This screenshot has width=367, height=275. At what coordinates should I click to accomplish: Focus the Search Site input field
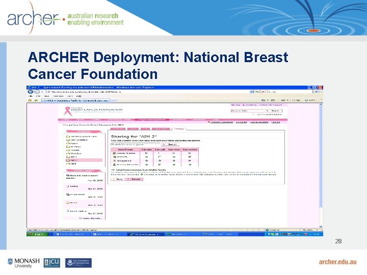pyautogui.click(x=247, y=111)
